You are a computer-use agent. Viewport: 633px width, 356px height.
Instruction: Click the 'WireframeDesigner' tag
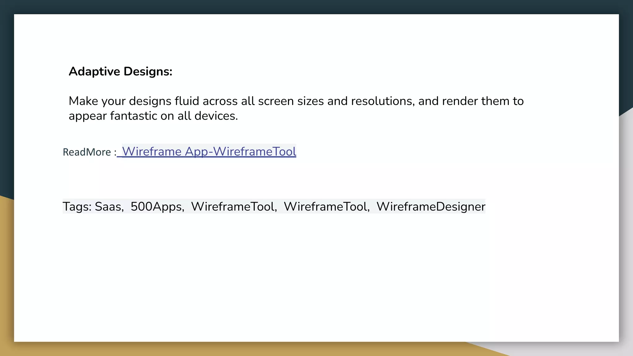point(431,206)
